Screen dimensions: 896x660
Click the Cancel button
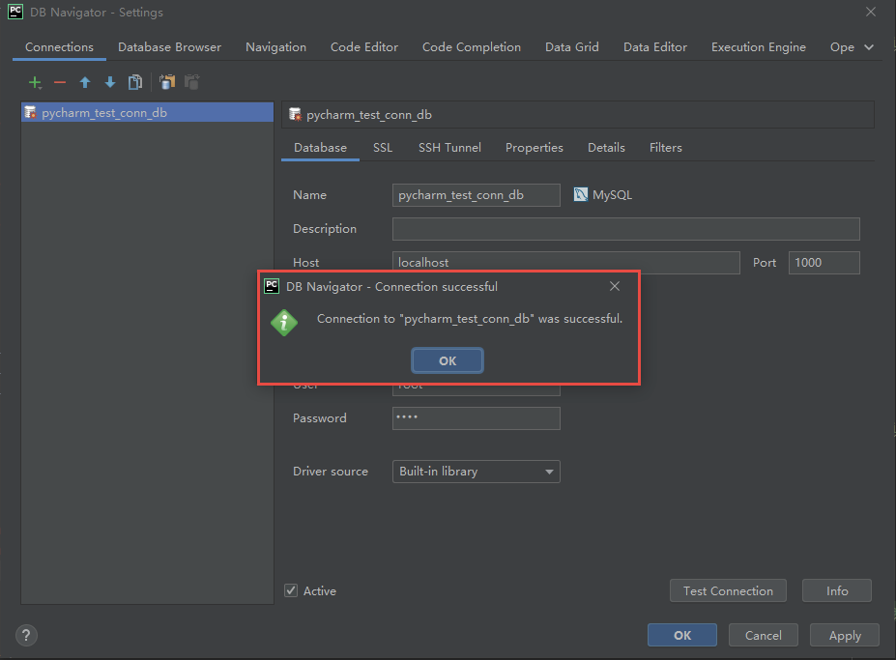click(x=764, y=636)
